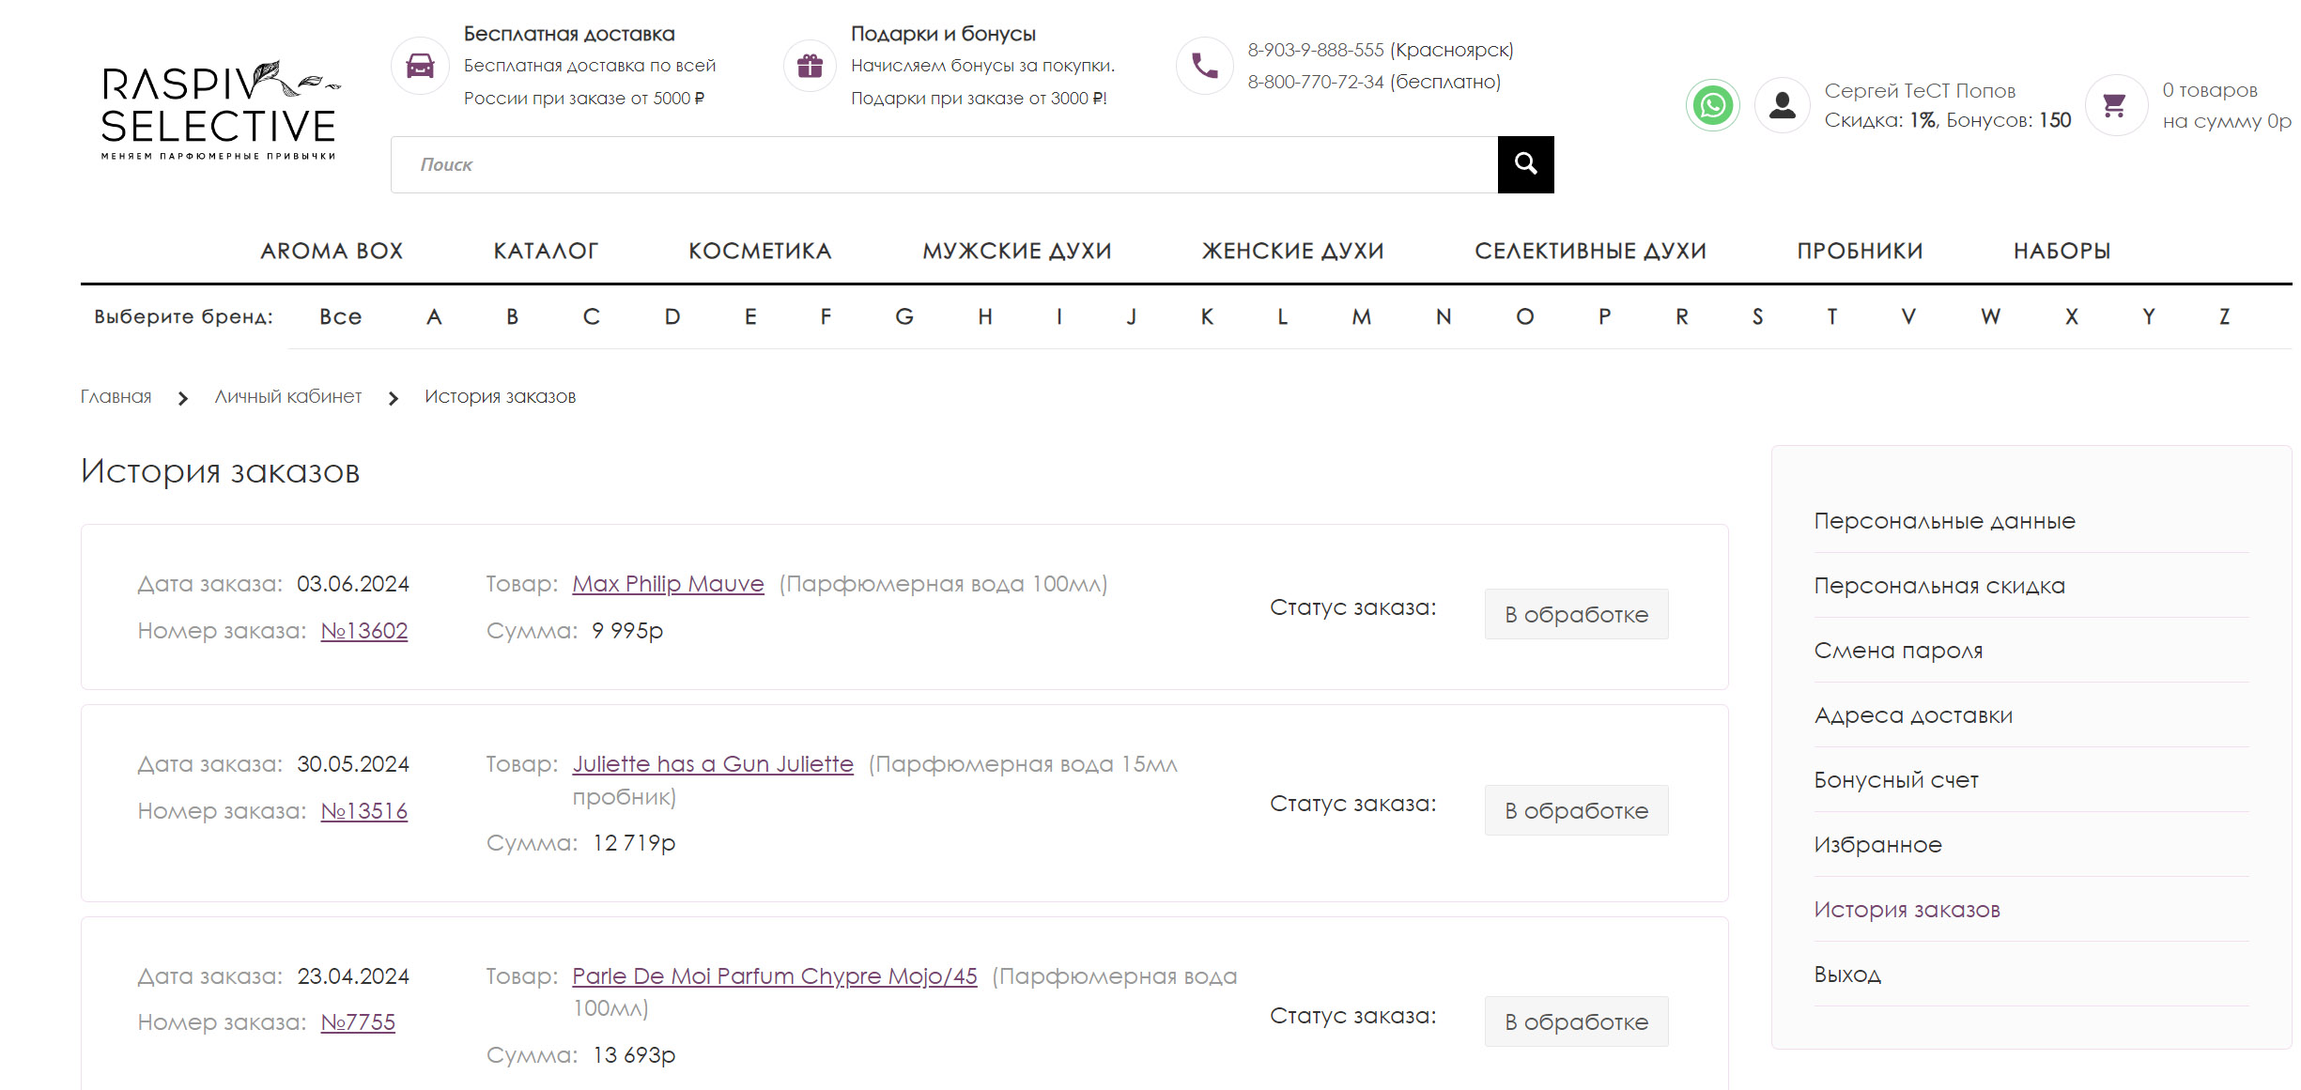Open WhatsApp chat icon

(x=1712, y=105)
